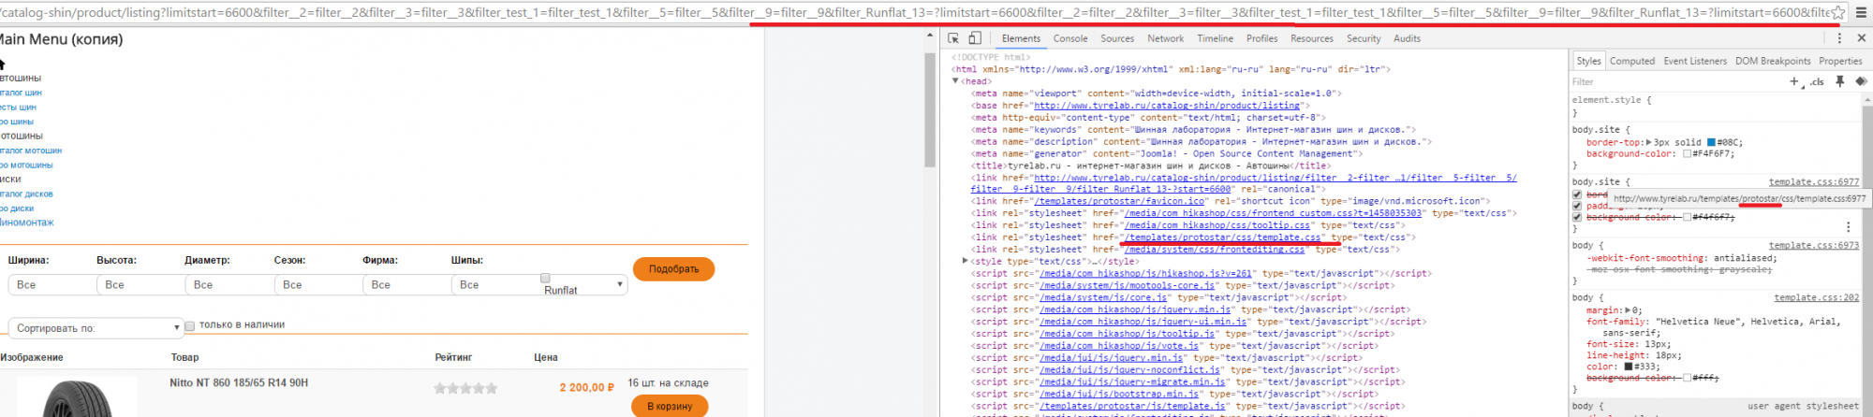Collapse the head element node
The image size is (1873, 417).
coord(955,81)
